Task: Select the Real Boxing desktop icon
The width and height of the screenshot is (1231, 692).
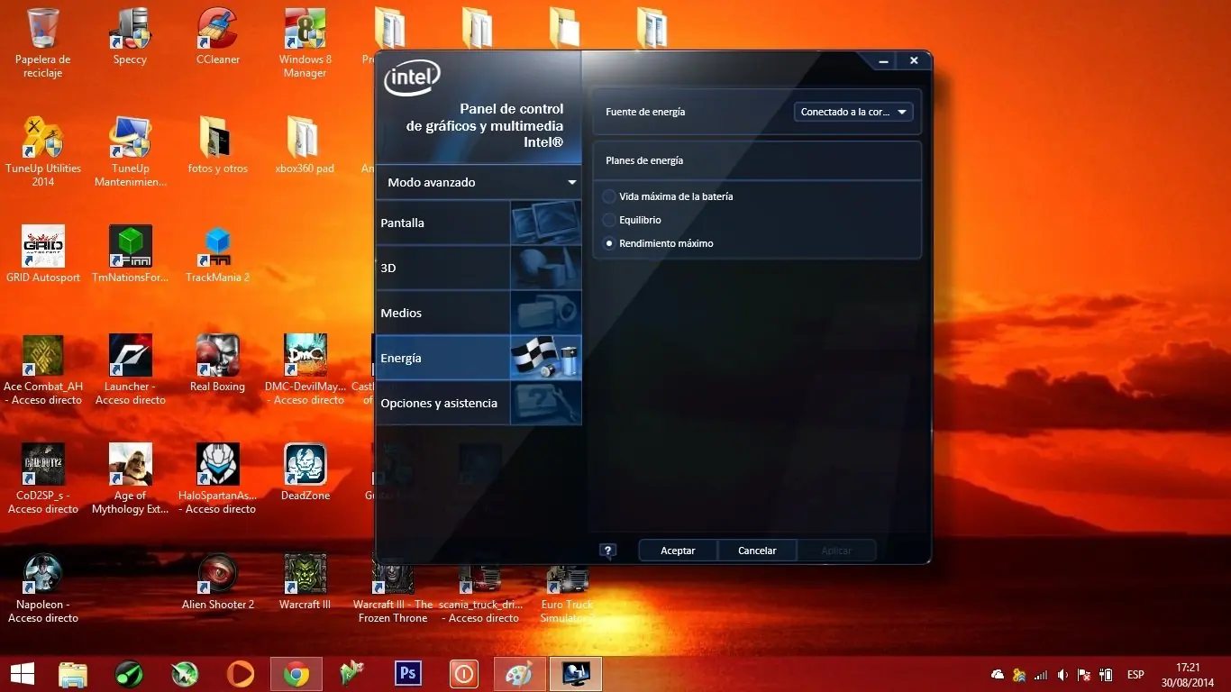Action: [x=218, y=364]
